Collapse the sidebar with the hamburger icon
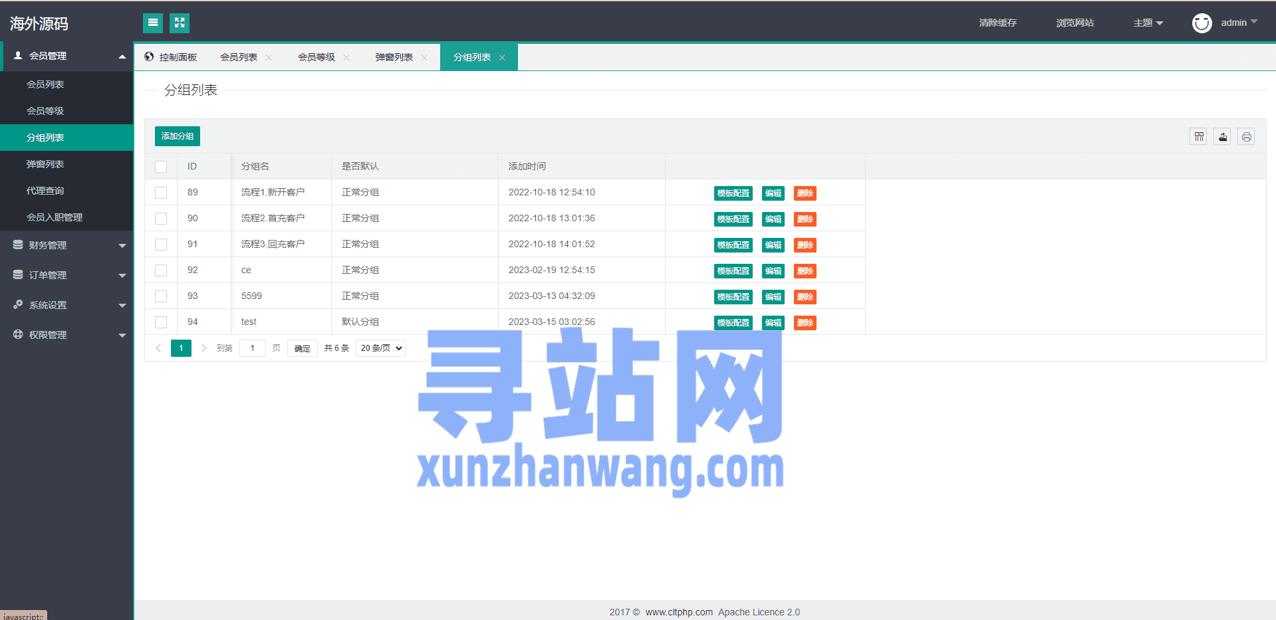This screenshot has width=1276, height=620. coord(153,23)
